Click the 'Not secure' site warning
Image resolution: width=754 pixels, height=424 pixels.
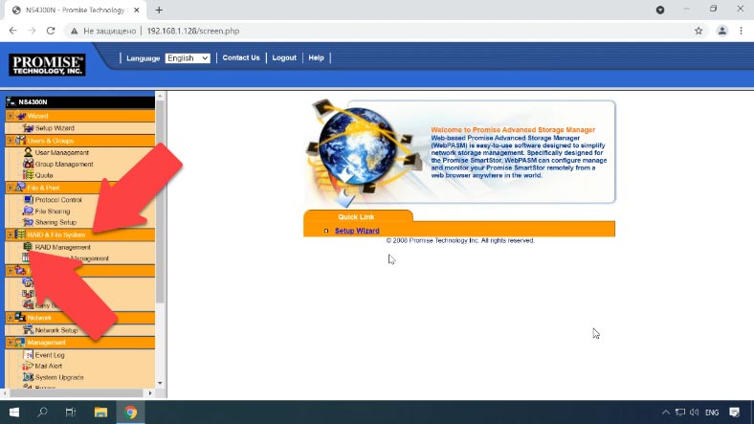coord(103,31)
